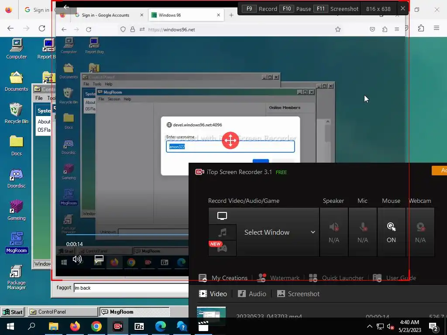Open Package Manager on the outer desktop
This screenshot has height=335, width=447.
coord(16,277)
